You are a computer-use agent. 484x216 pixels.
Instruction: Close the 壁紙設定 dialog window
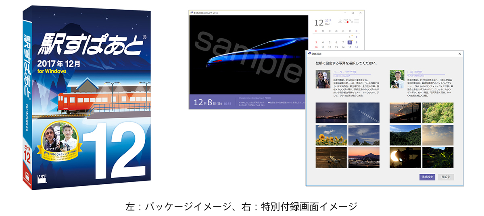coord(459,53)
